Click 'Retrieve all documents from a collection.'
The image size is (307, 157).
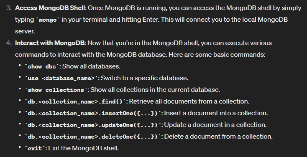(x=189, y=101)
